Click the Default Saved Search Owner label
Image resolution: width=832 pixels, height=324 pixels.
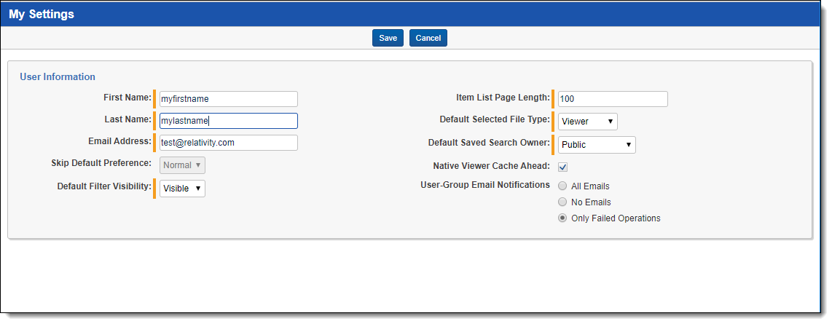[x=489, y=143]
